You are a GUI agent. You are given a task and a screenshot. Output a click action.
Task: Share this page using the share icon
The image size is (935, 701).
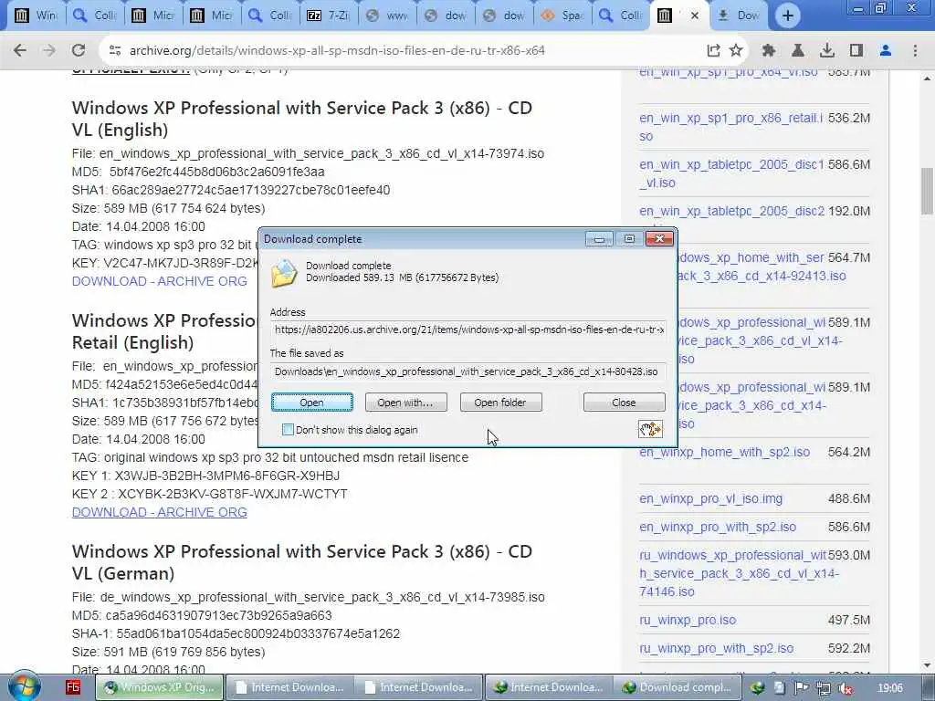click(x=713, y=51)
